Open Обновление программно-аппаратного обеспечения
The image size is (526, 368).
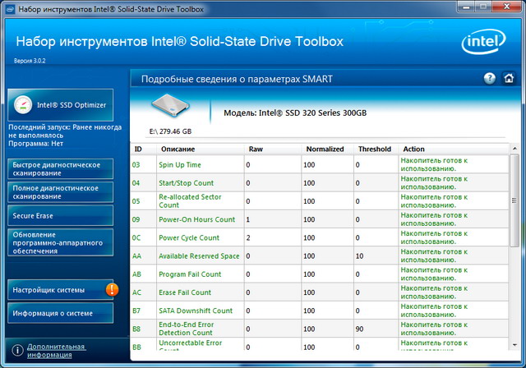pos(60,242)
